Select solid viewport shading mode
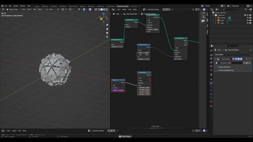Viewport: 253px width, 142px height. tap(102, 9)
